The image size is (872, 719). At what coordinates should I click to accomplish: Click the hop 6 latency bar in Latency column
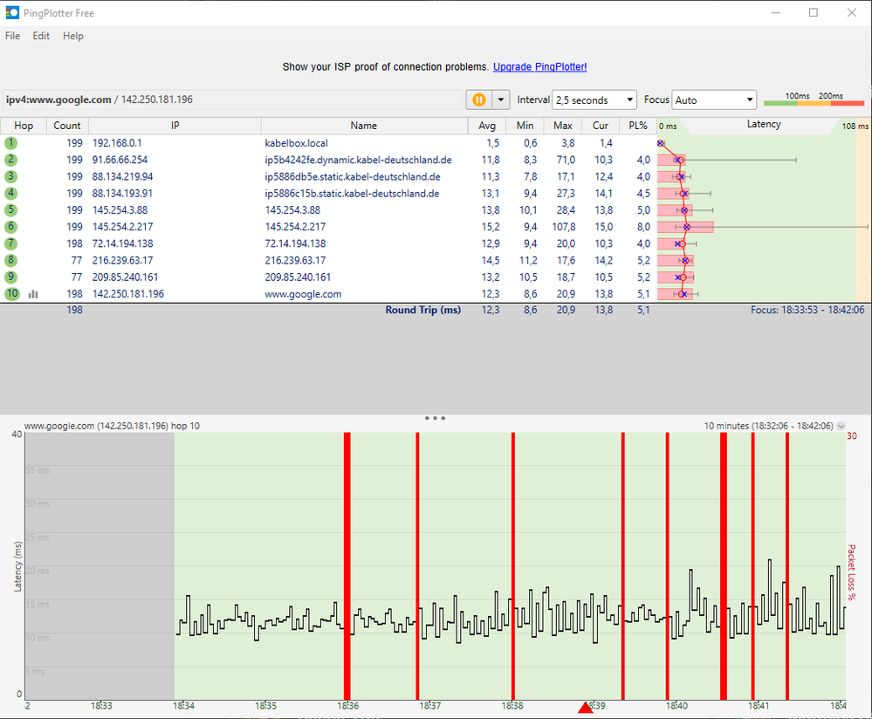click(x=685, y=226)
